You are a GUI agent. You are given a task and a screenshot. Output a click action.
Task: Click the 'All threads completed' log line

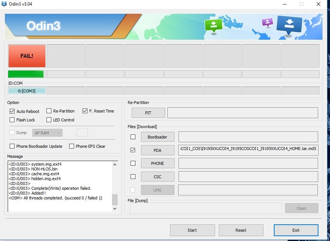tap(55, 198)
